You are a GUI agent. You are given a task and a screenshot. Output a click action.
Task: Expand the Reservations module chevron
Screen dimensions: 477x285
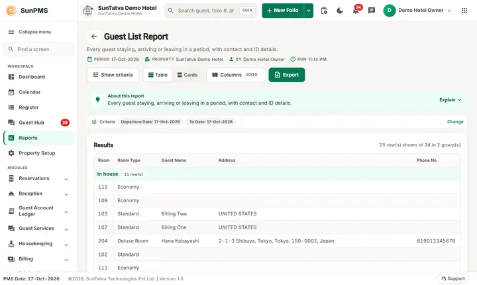point(66,179)
